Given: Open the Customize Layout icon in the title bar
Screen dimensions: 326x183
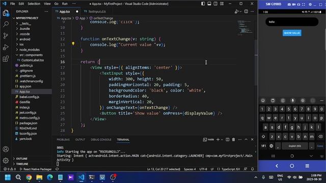Looking at the screenshot, I should point(222,4).
